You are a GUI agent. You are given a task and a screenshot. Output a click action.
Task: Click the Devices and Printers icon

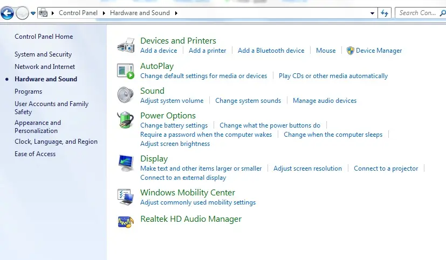(x=126, y=45)
